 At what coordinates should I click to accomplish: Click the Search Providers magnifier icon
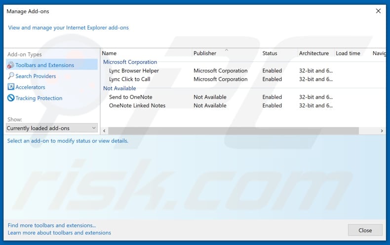(11, 76)
